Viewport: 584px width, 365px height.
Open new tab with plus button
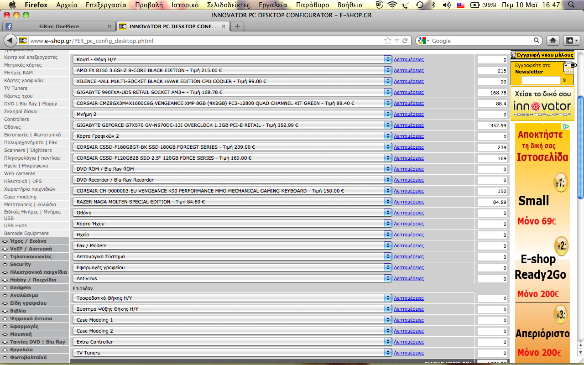[x=237, y=26]
